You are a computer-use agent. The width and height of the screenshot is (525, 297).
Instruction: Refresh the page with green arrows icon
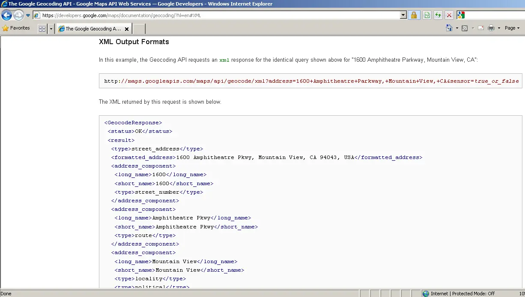pos(438,15)
